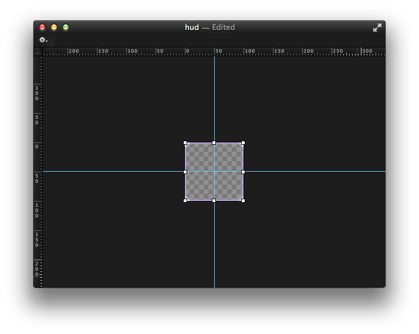Screen dimensions: 419x334
Task: Select the top-center resize handle of the shape
Action: point(214,143)
